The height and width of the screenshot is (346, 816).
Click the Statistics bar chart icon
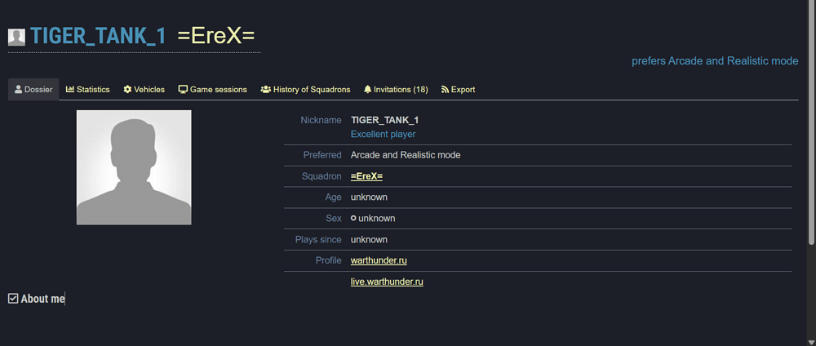click(x=70, y=90)
